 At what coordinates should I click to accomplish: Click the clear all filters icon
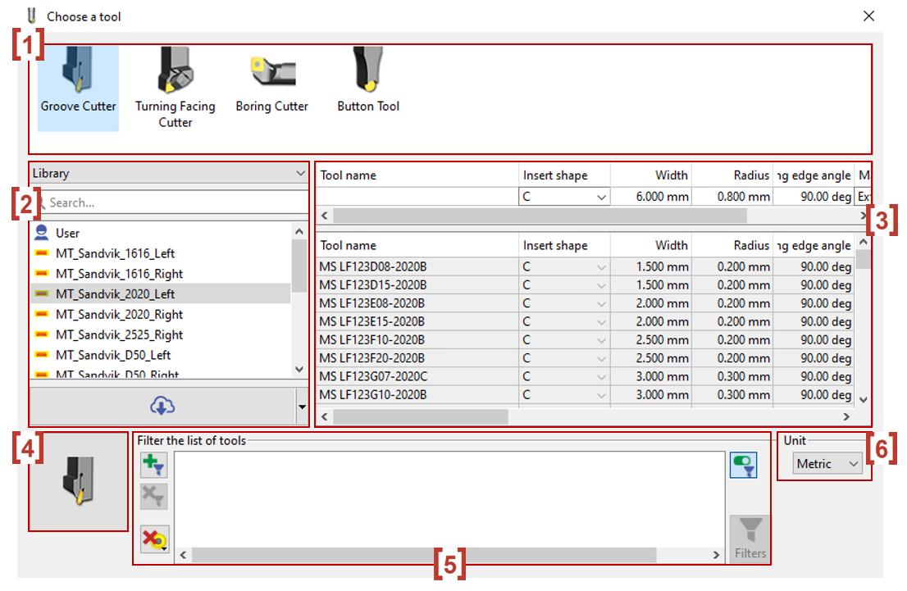[x=155, y=538]
